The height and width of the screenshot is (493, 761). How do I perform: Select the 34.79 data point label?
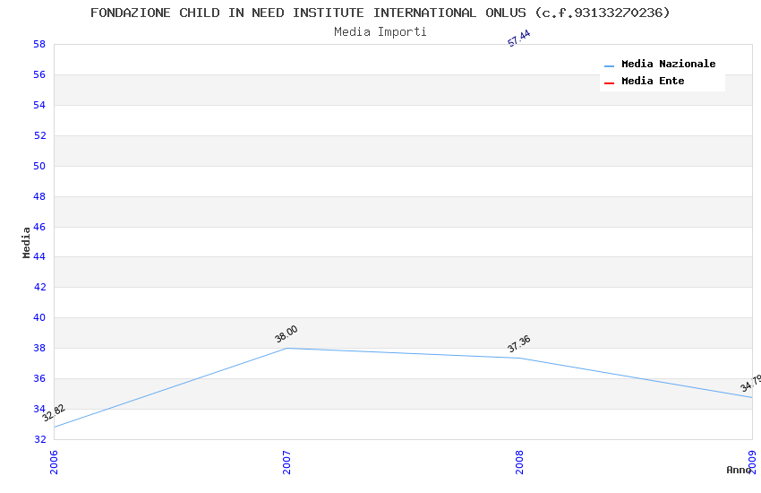(750, 384)
